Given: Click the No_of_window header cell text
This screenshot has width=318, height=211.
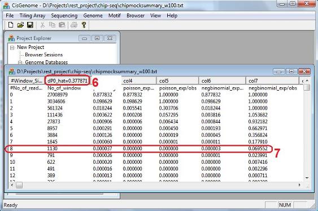Looking at the screenshot, I should coord(64,88).
